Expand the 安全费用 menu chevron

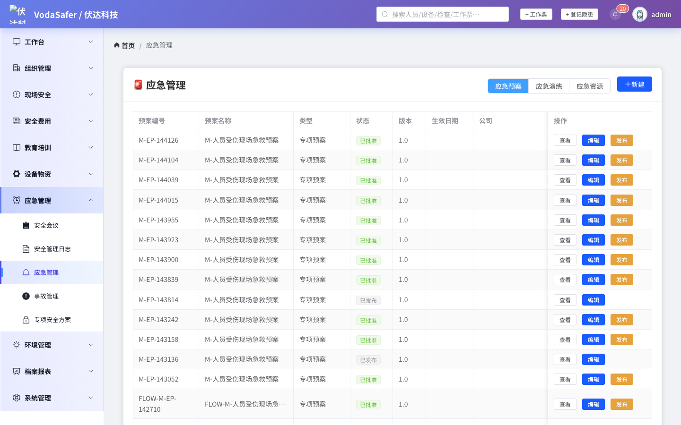pos(91,121)
